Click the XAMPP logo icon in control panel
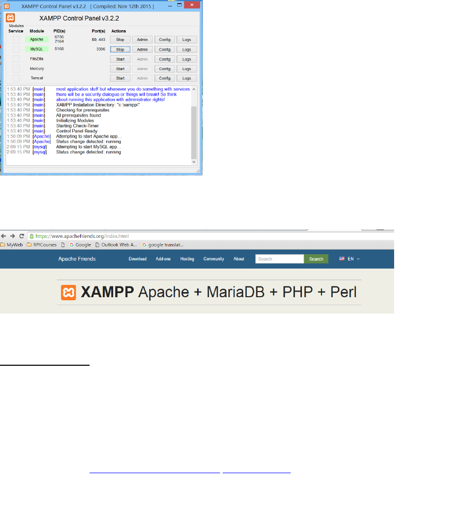The image size is (475, 532). click(x=11, y=17)
